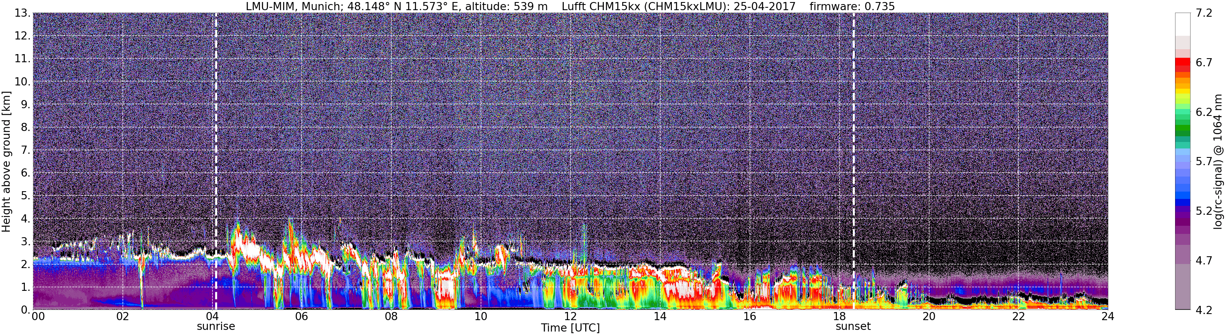Click the '7.2' colorbar tick value

coord(1204,13)
